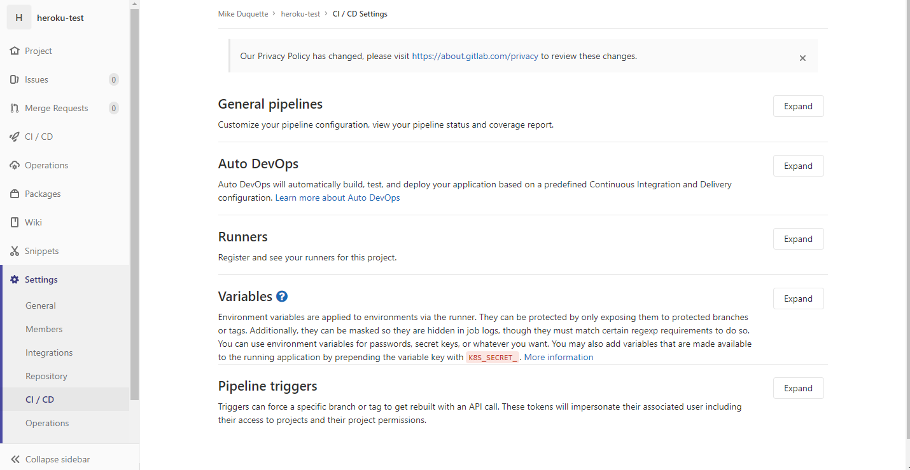910x470 pixels.
Task: Click the heroku-test project avatar
Action: tap(19, 18)
